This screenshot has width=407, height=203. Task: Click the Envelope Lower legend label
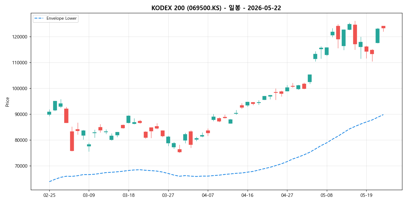(61, 18)
